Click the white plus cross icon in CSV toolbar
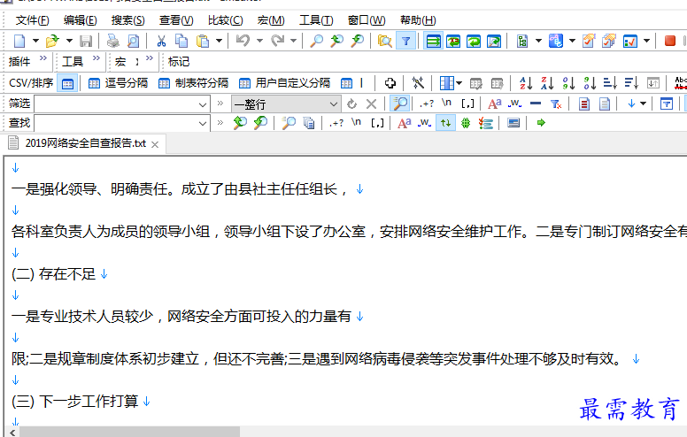Viewport: 687px width, 437px height. pyautogui.click(x=390, y=83)
